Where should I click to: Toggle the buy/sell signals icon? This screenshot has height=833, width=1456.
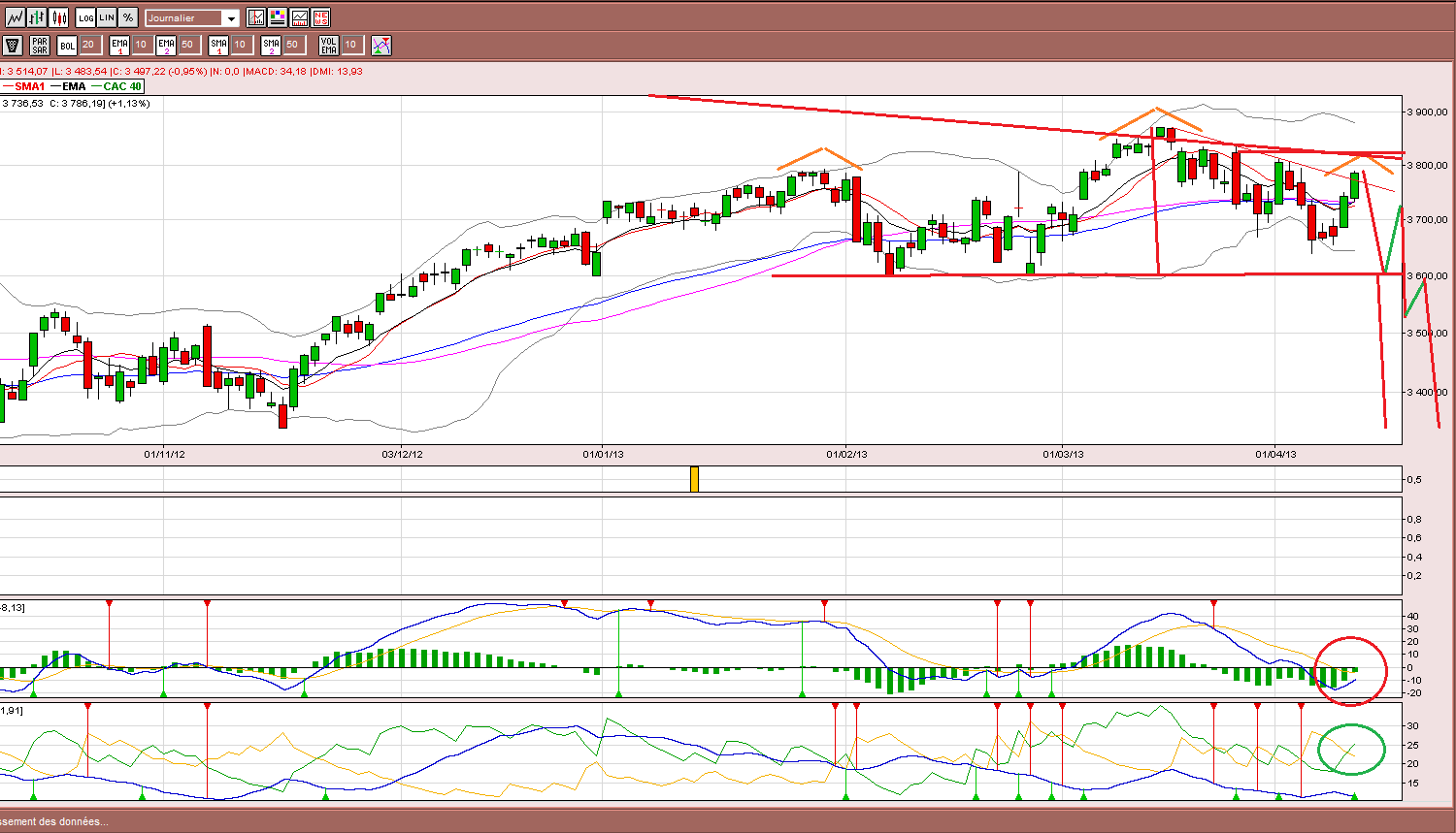pyautogui.click(x=381, y=45)
